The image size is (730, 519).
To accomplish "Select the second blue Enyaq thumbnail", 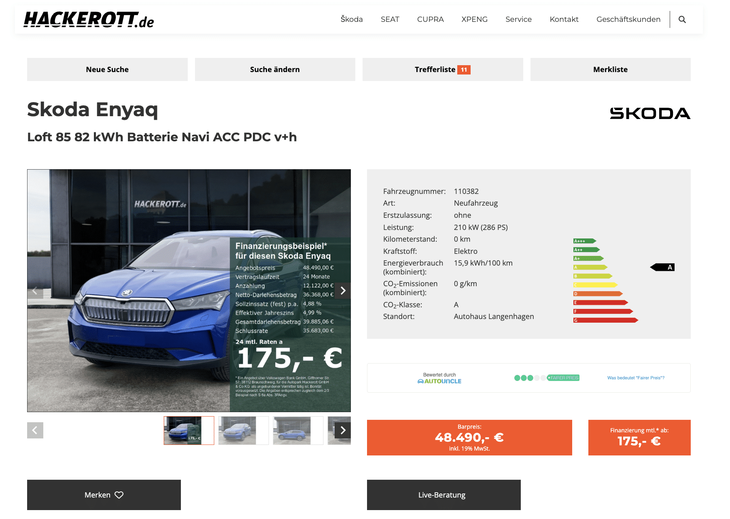I will coord(244,430).
